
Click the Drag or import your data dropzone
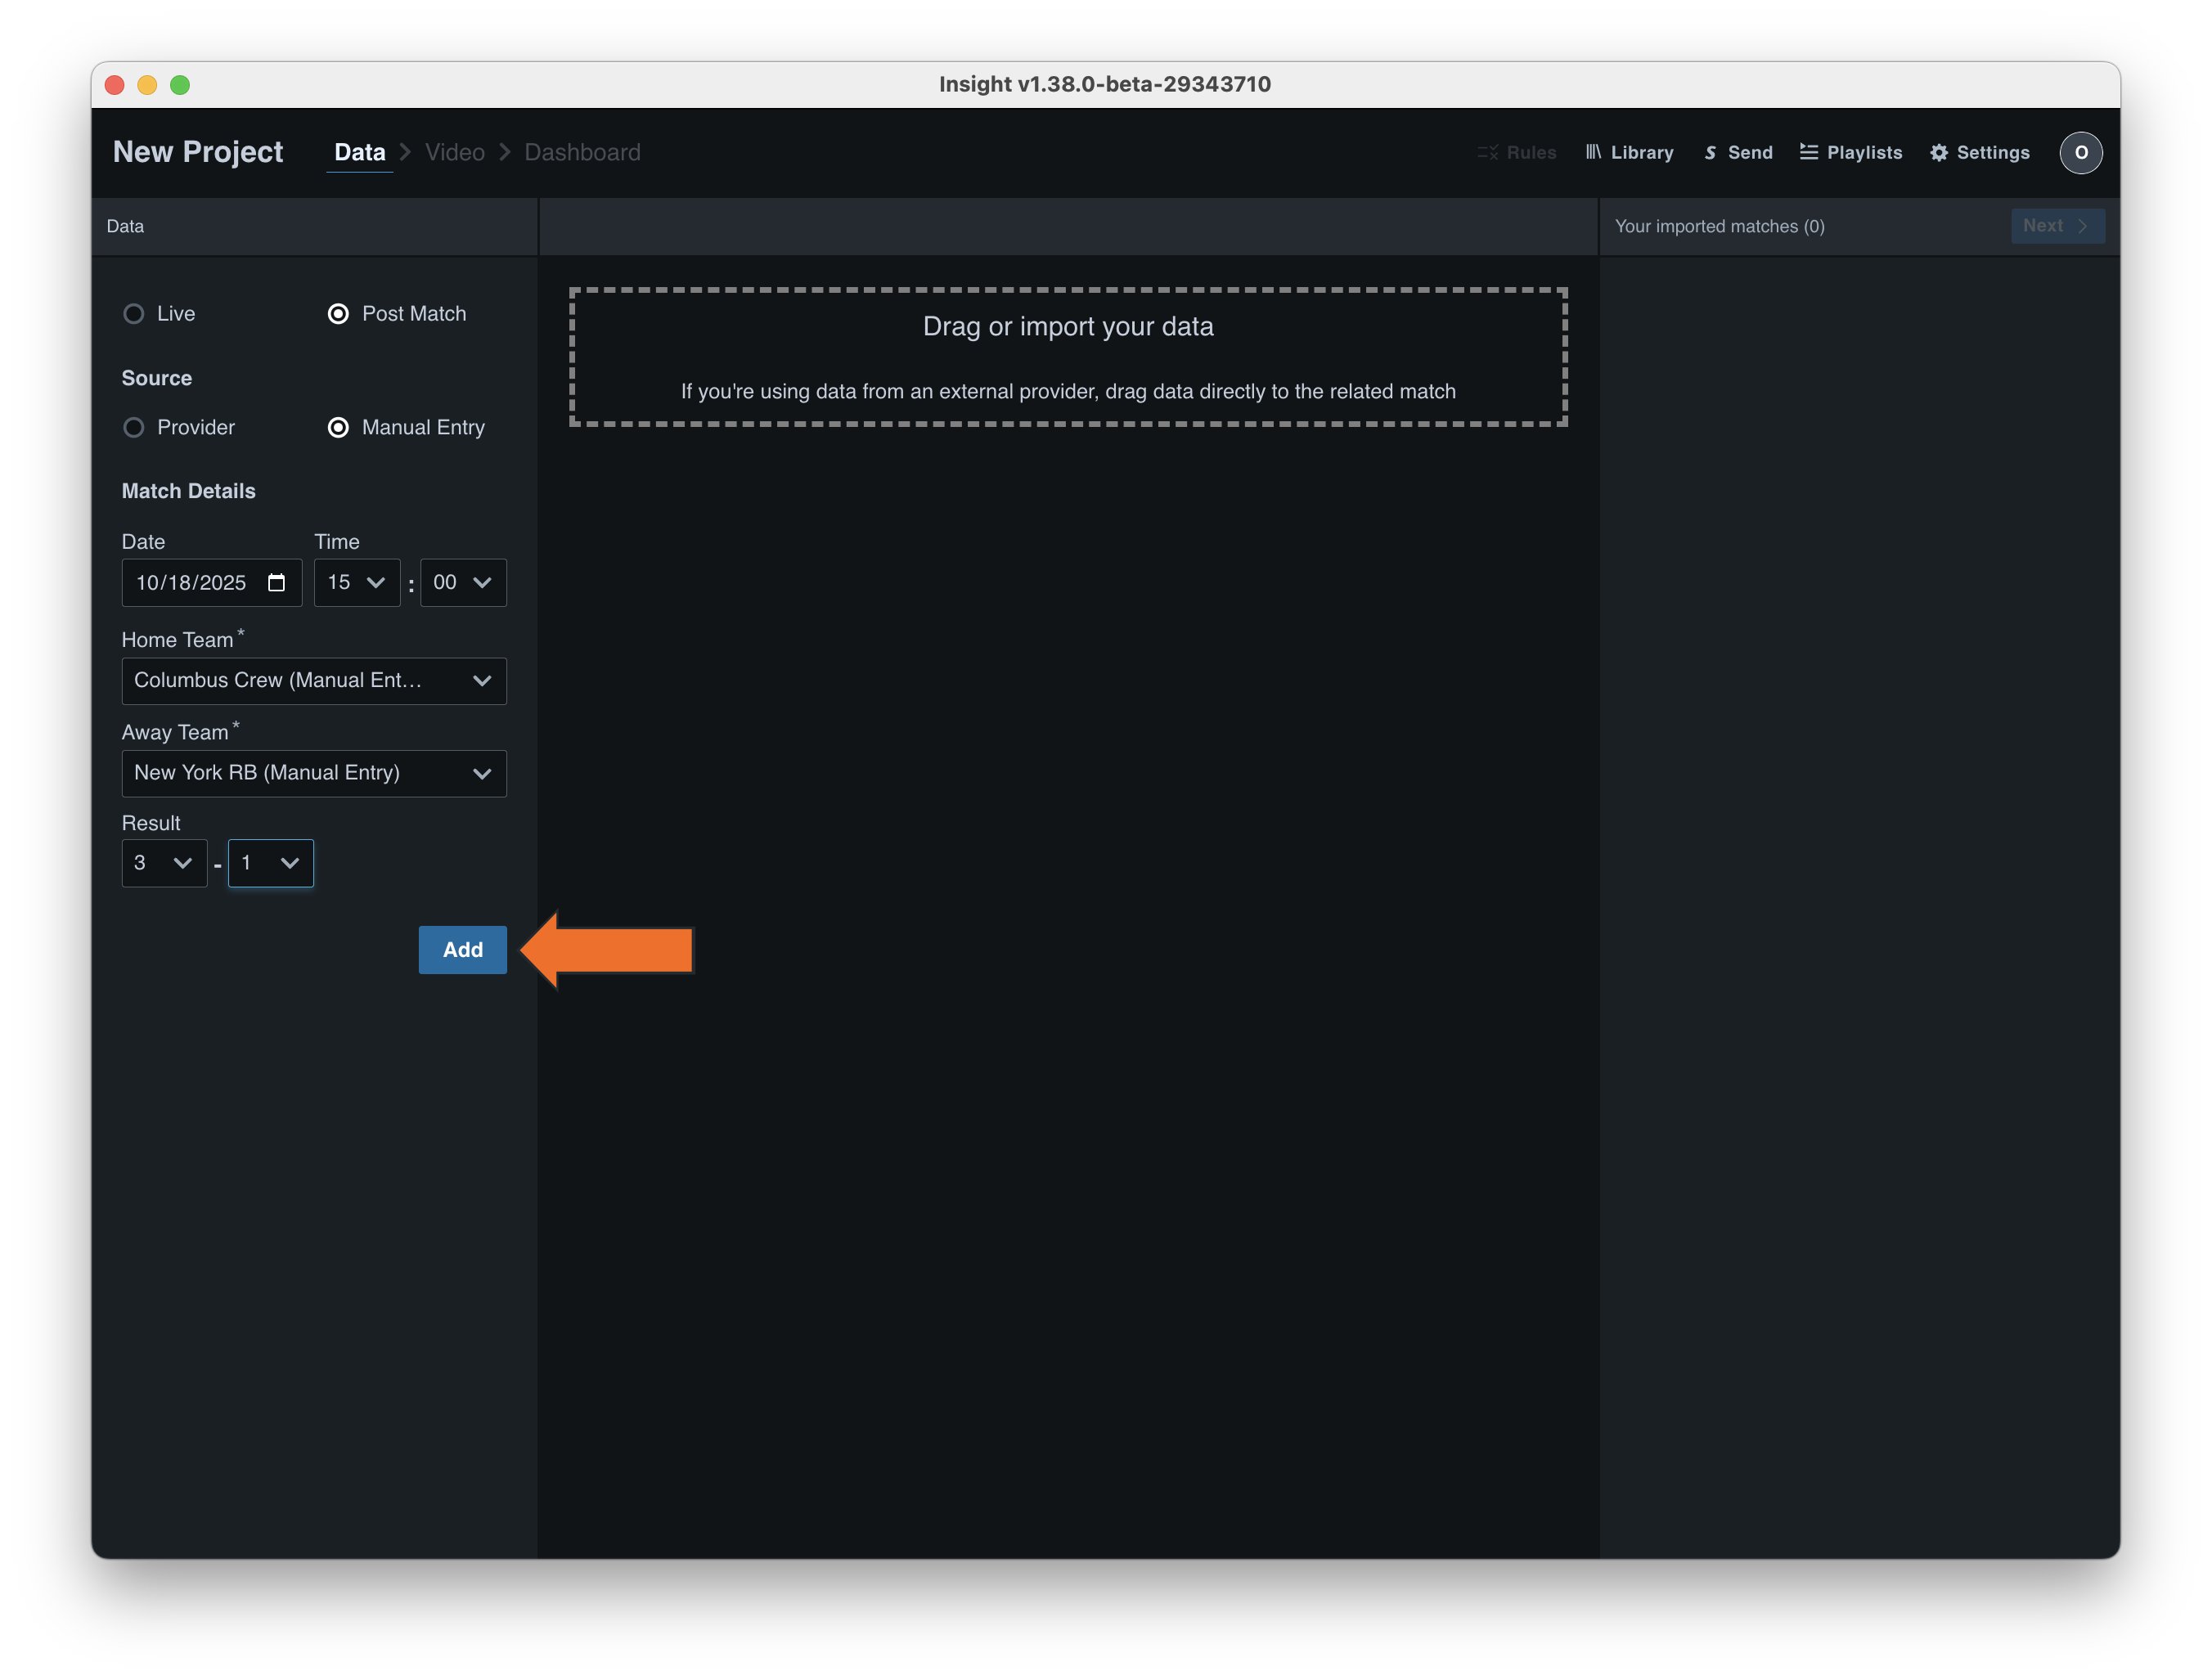pyautogui.click(x=1068, y=357)
